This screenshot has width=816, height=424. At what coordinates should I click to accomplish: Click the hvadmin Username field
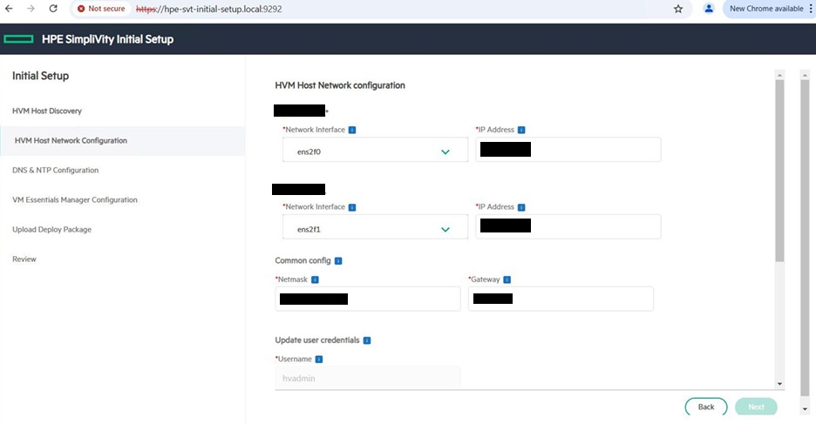point(368,378)
